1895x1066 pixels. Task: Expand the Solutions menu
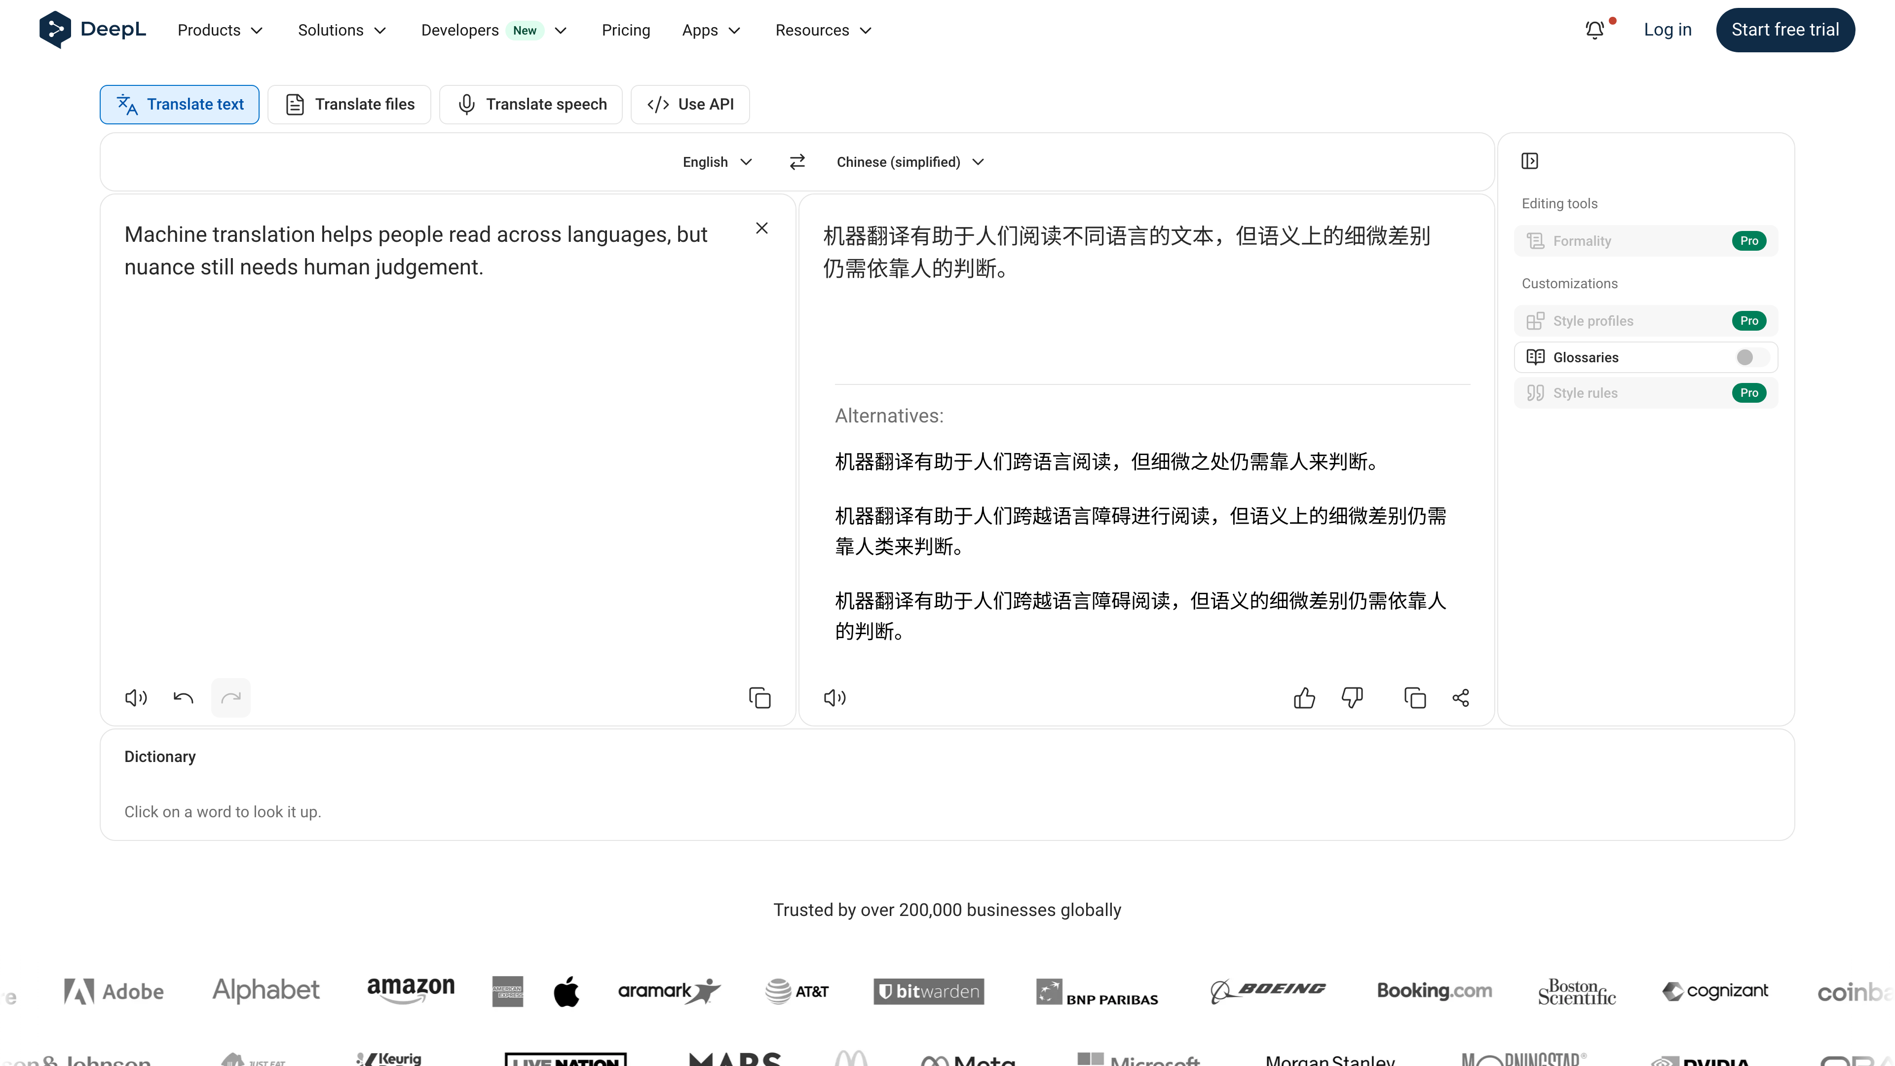point(342,30)
